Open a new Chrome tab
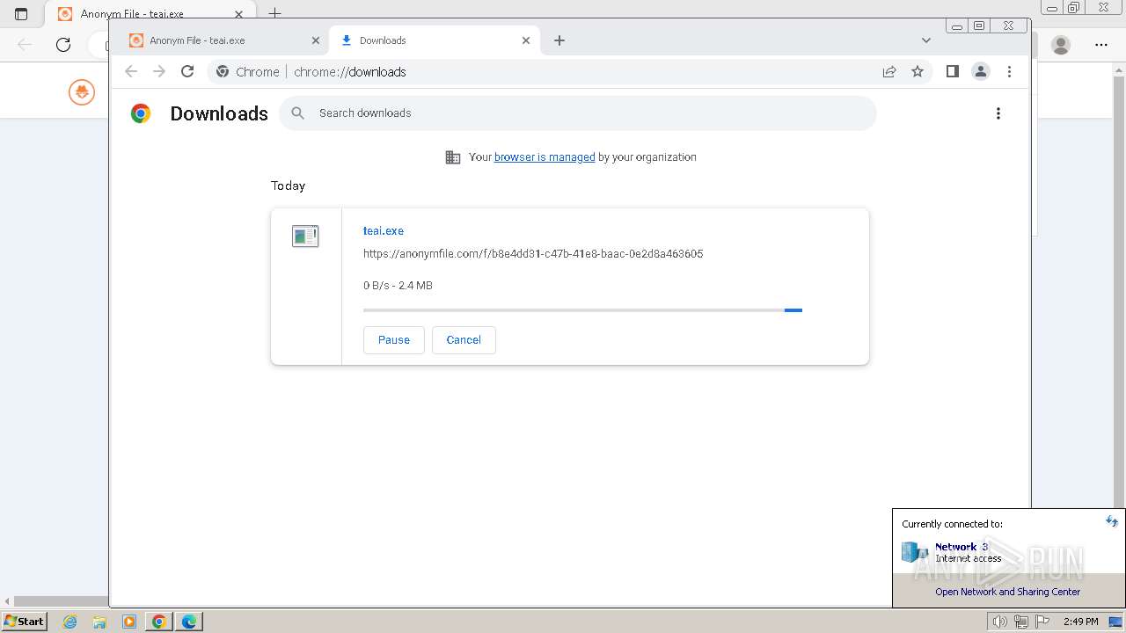Image resolution: width=1126 pixels, height=633 pixels. [x=559, y=40]
